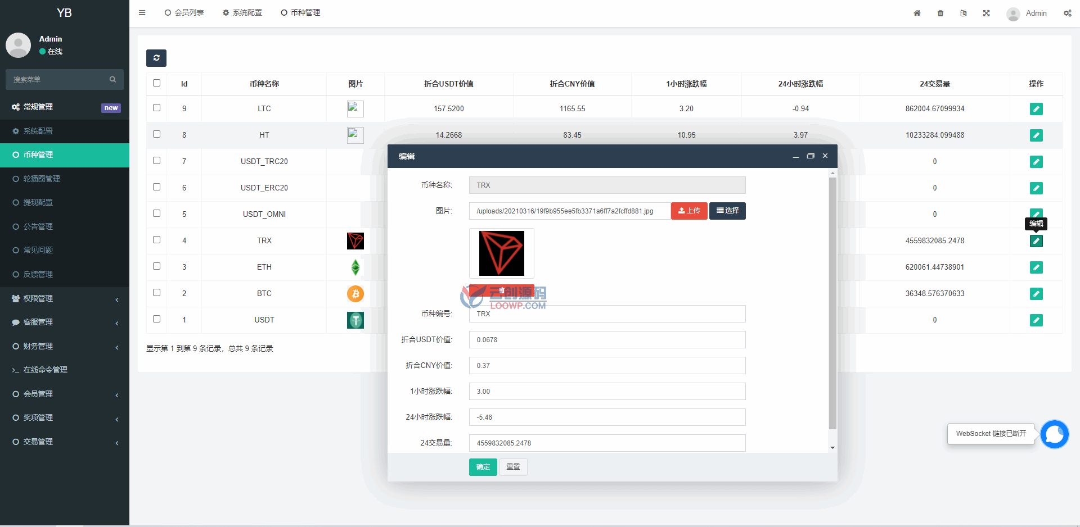Check the BTC row checkbox
This screenshot has height=527, width=1080.
tap(157, 293)
